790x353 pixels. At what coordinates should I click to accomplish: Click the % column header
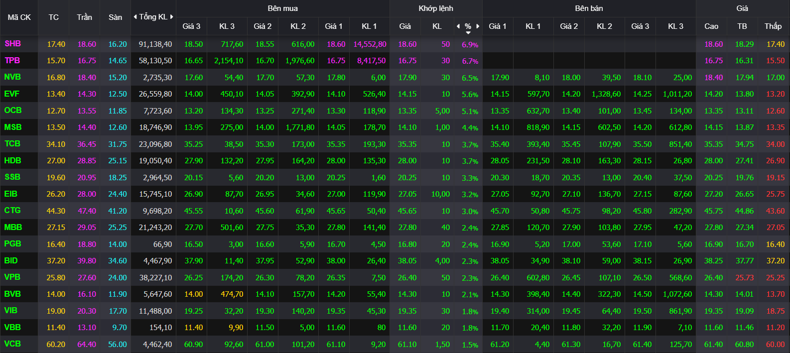coord(468,26)
